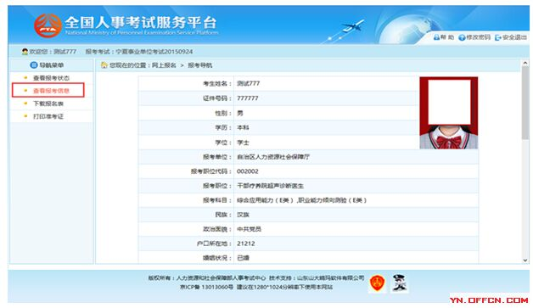
Task: Click the 修改密码 change password icon
Action: pos(462,37)
